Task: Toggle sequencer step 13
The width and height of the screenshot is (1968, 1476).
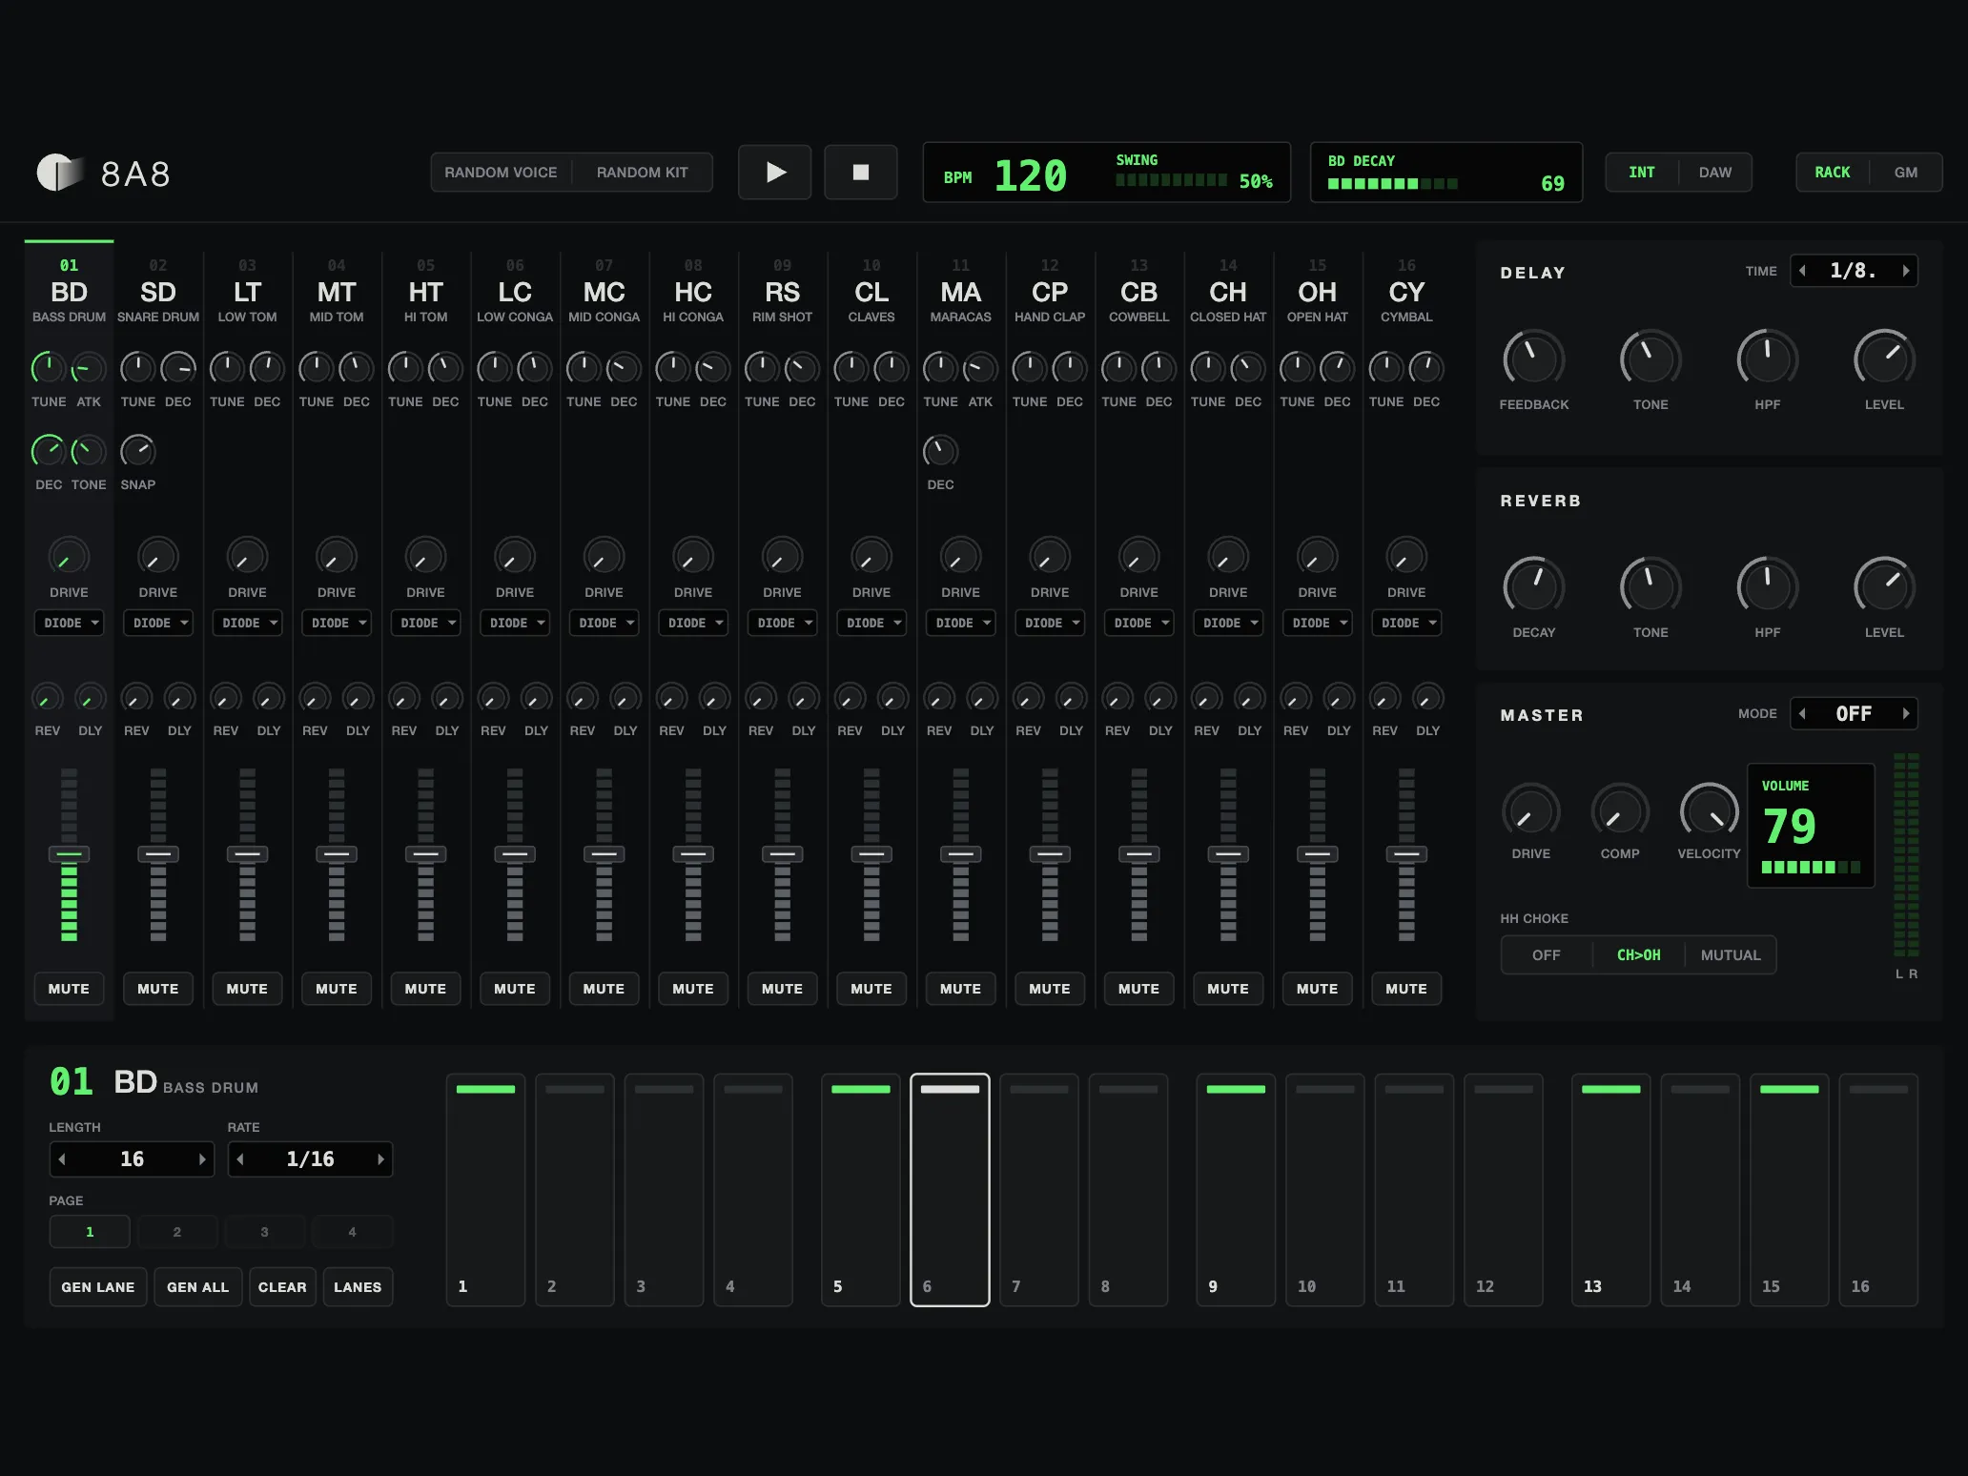Action: (x=1611, y=1190)
